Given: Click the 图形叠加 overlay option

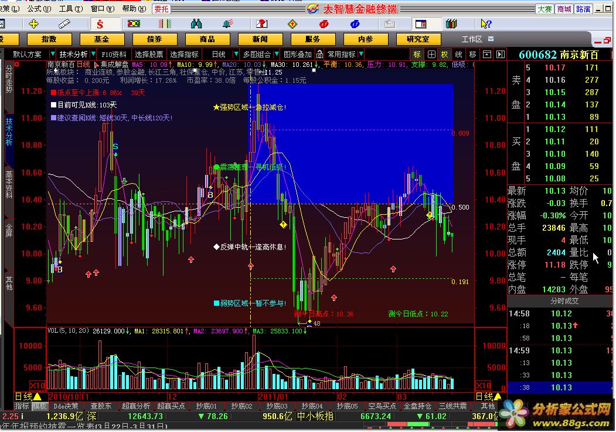Looking at the screenshot, I should point(297,55).
